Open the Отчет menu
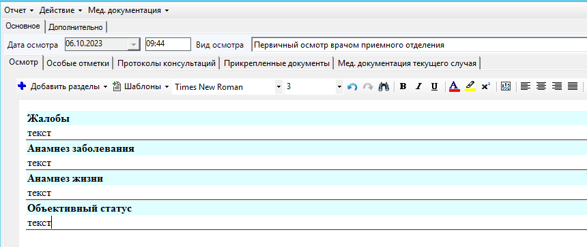 coord(18,10)
